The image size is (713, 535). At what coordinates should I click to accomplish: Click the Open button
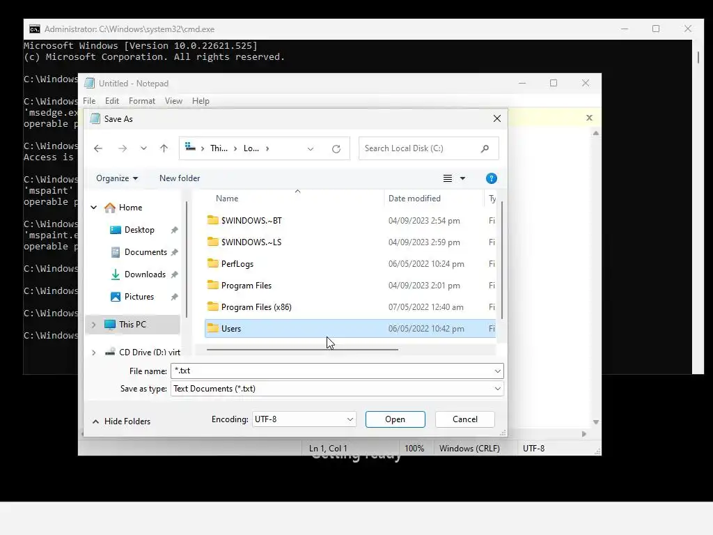[x=395, y=419]
